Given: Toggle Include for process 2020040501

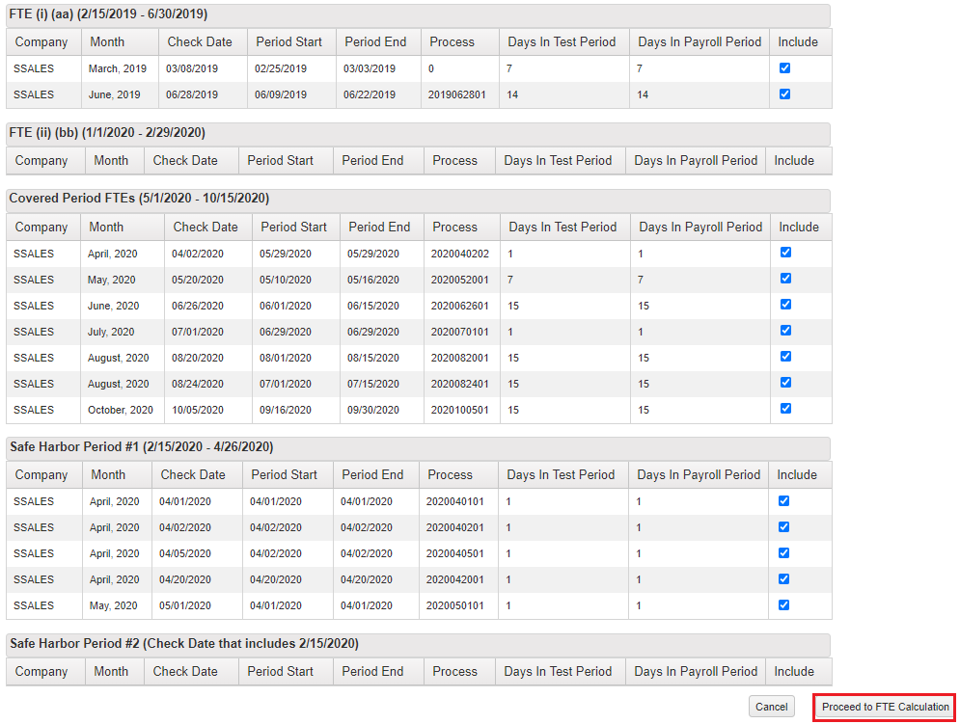Looking at the screenshot, I should (x=783, y=553).
